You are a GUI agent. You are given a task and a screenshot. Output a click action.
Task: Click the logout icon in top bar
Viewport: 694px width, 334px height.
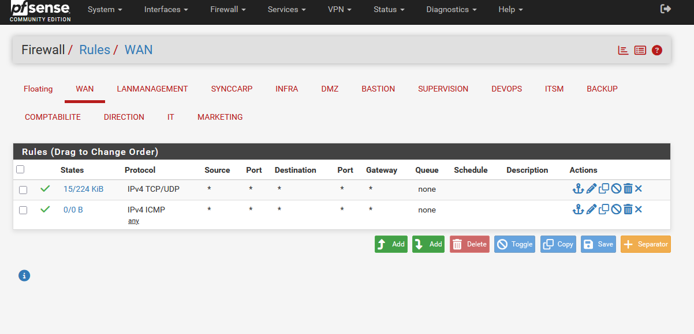[x=666, y=9]
